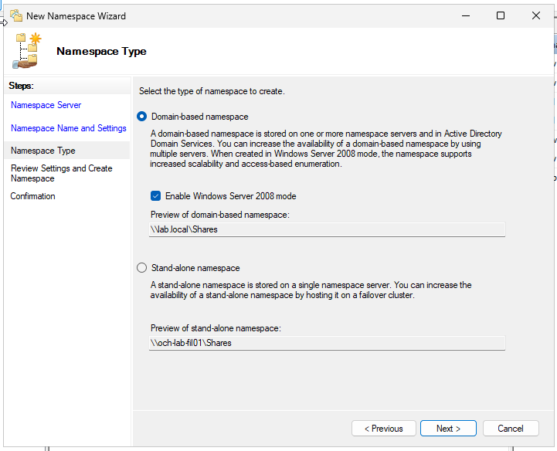Cancel the namespace wizard
The height and width of the screenshot is (451, 557).
pyautogui.click(x=511, y=429)
